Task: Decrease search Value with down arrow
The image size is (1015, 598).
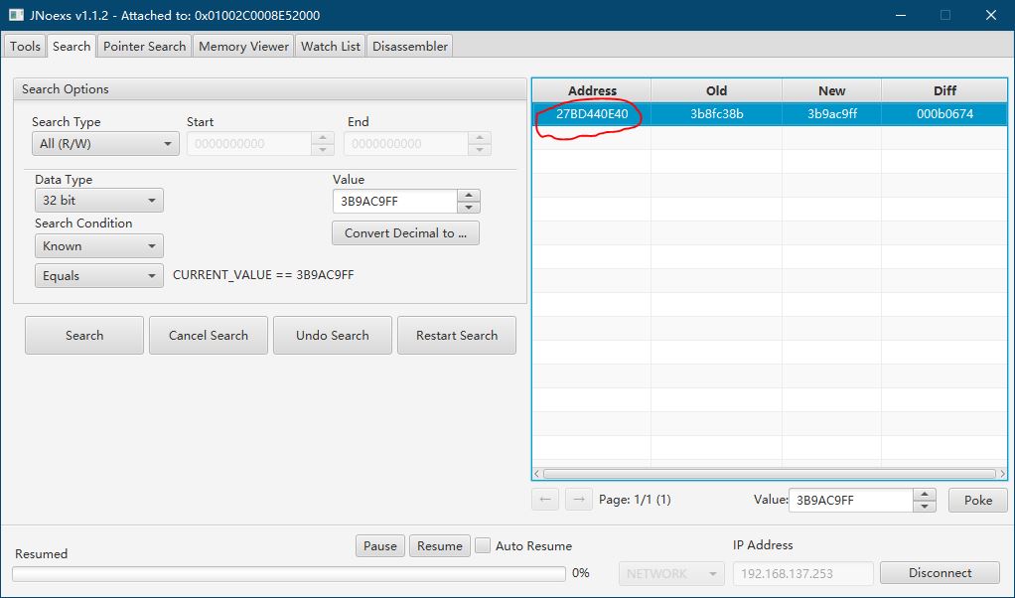Action: point(469,207)
